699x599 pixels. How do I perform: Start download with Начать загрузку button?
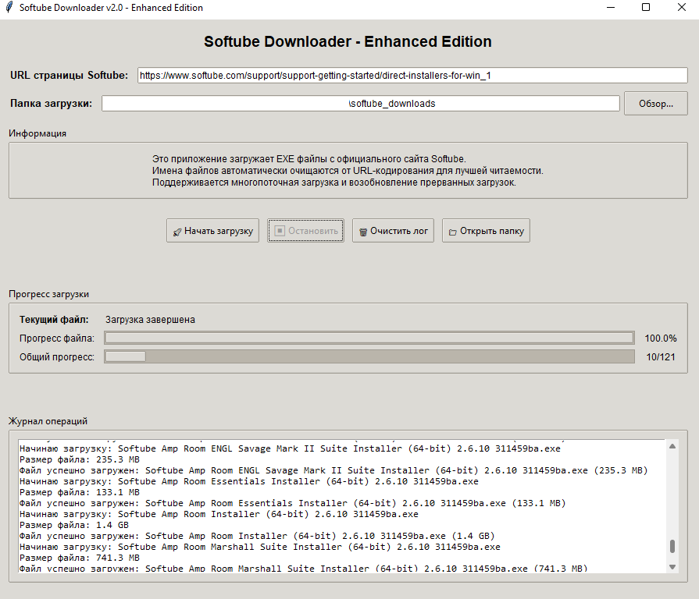[212, 231]
